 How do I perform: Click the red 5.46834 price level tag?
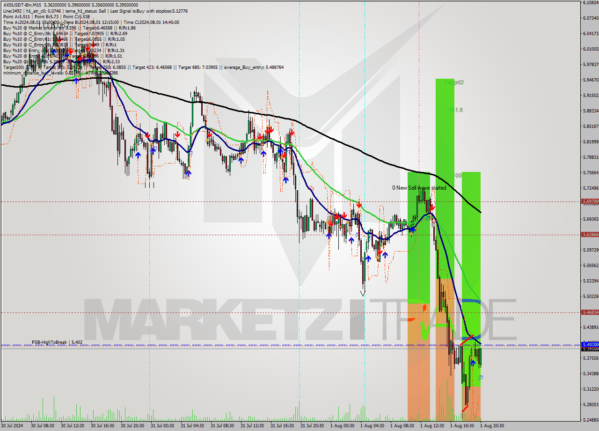pos(590,312)
